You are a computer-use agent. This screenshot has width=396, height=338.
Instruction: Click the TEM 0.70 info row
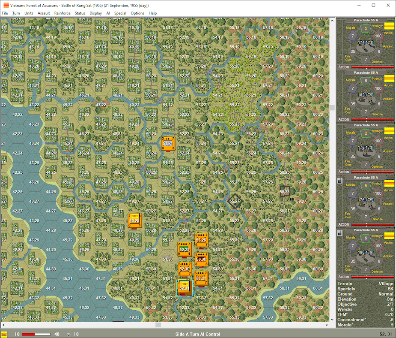(365, 314)
